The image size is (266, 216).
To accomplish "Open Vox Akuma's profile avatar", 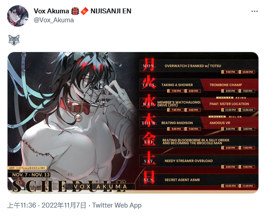I will pos(18,16).
